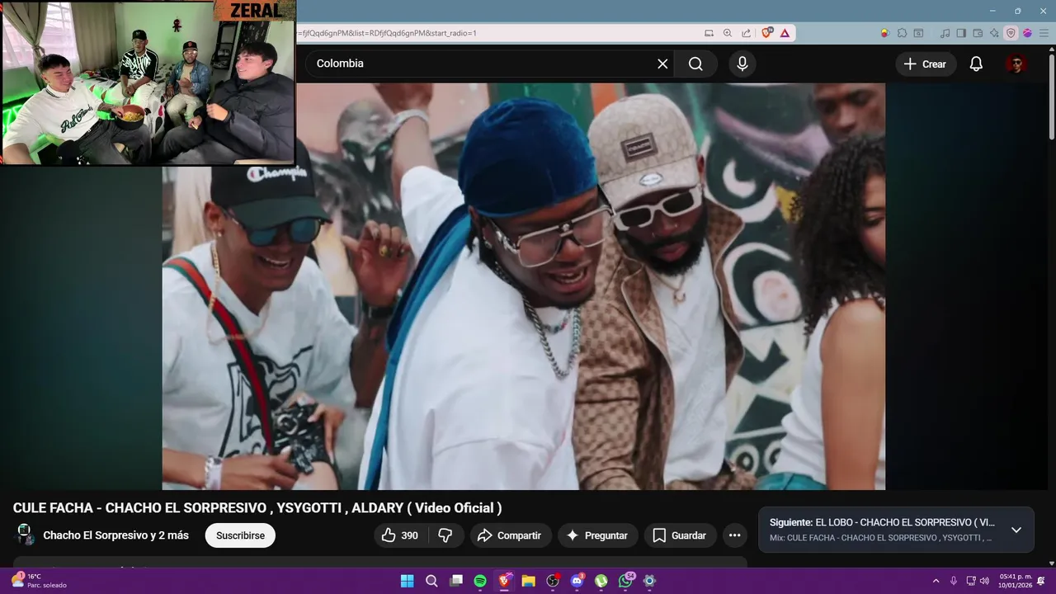
Task: Open the extensions puzzle-piece menu
Action: pyautogui.click(x=902, y=33)
